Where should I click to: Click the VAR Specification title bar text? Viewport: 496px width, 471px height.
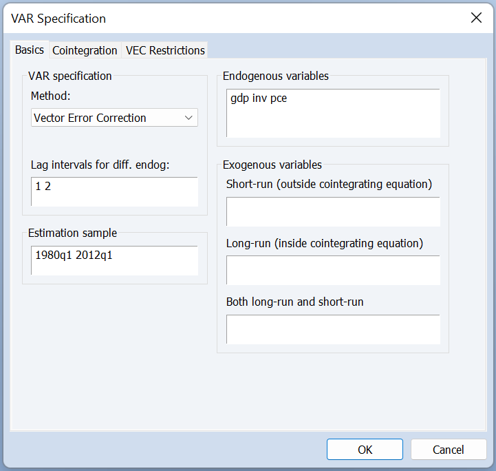58,19
